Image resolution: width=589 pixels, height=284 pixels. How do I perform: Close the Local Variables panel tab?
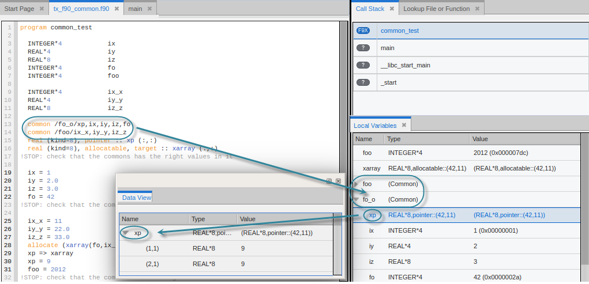[404, 126]
